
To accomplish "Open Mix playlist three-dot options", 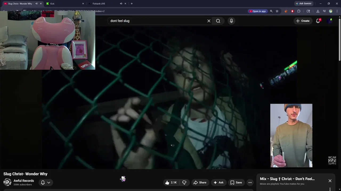I will 330,189.
